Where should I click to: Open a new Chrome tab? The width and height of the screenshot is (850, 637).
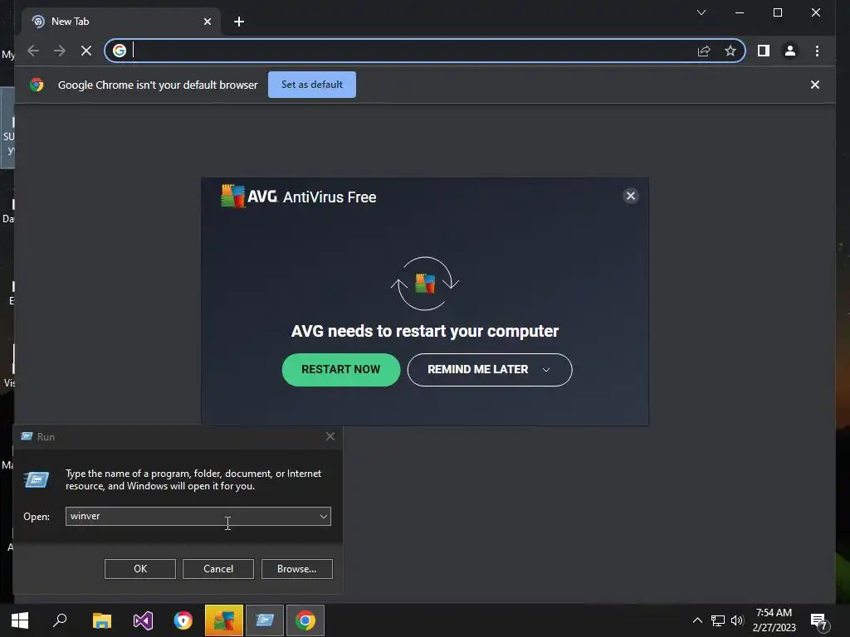tap(238, 22)
